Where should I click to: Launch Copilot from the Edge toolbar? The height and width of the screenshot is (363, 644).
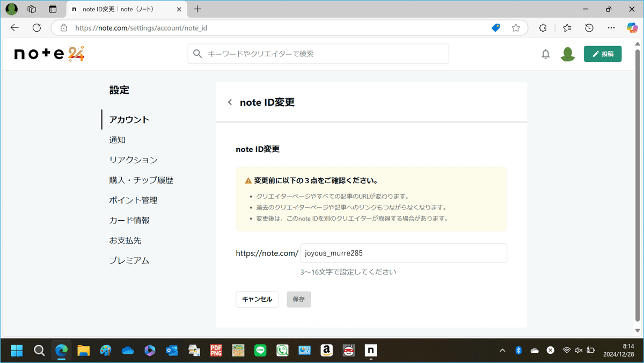click(633, 27)
